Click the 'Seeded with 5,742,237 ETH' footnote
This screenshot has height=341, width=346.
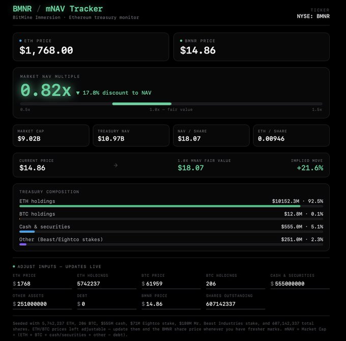click(169, 329)
